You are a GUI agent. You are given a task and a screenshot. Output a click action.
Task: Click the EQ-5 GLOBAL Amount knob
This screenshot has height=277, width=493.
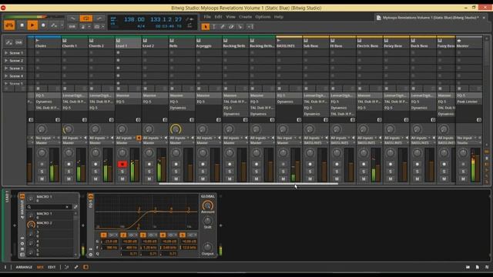pos(207,205)
